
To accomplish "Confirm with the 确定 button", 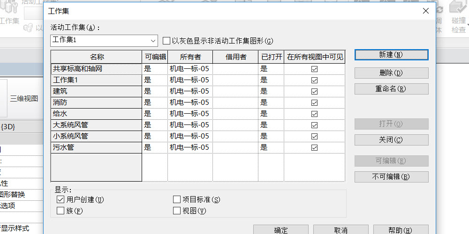I will (280, 230).
